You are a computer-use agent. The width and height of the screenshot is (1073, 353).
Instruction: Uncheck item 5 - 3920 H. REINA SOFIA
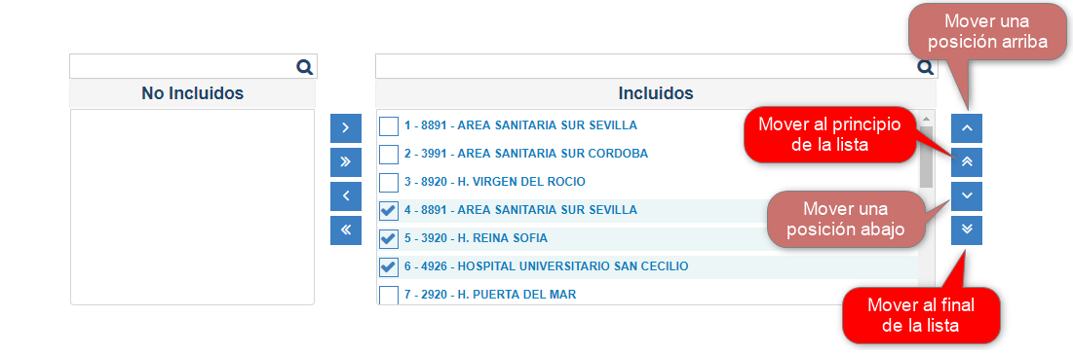click(388, 239)
